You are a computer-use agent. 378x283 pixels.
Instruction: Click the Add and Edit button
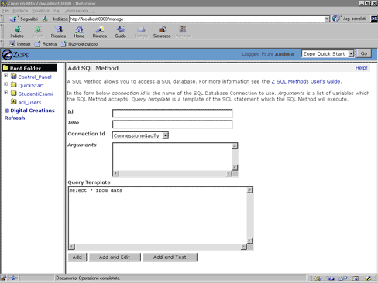[x=115, y=257]
